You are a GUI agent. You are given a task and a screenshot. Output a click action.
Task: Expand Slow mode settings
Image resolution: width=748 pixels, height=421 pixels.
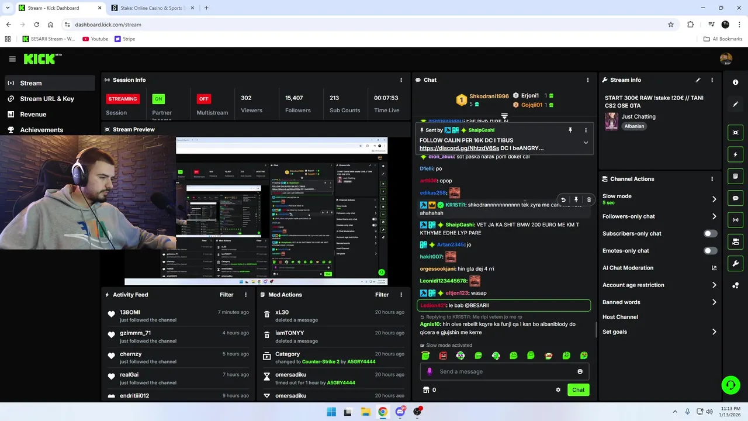click(x=714, y=199)
